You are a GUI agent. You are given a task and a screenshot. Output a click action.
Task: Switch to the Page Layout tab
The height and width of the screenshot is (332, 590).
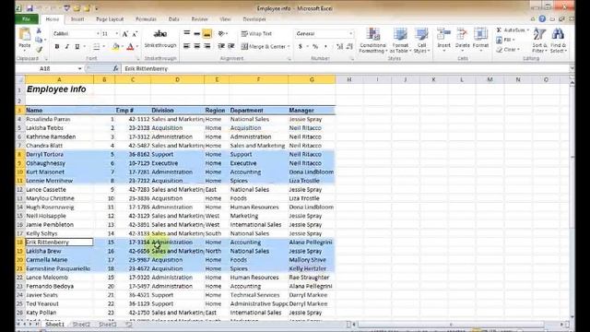tap(110, 18)
